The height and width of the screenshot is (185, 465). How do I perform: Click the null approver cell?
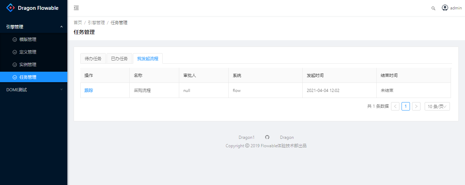[204, 90]
